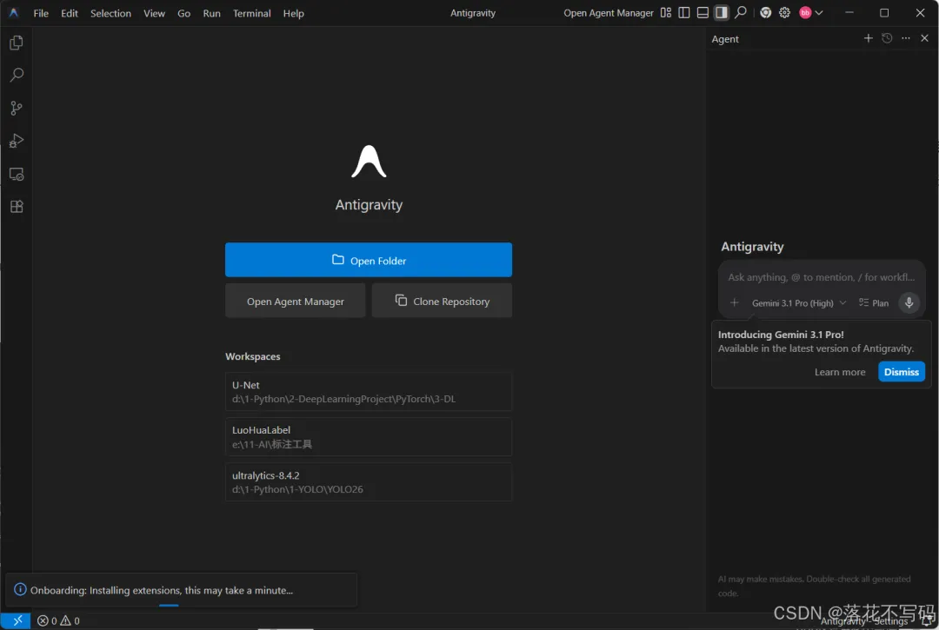The image size is (939, 630).
Task: Open the Extensions view
Action: tap(17, 207)
